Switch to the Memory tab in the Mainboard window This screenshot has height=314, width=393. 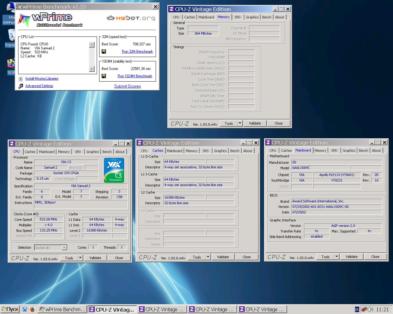[x=320, y=151]
